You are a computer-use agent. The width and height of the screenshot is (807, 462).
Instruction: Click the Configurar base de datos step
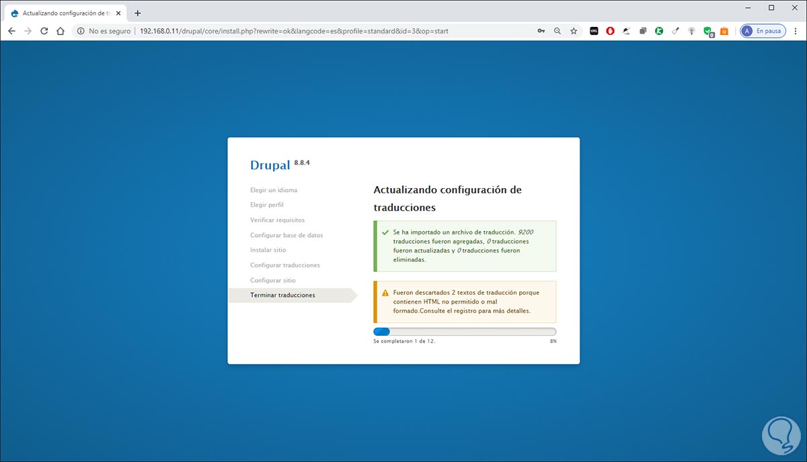[286, 235]
